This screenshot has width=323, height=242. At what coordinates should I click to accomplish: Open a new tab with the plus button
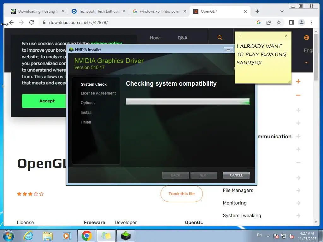pos(257,11)
